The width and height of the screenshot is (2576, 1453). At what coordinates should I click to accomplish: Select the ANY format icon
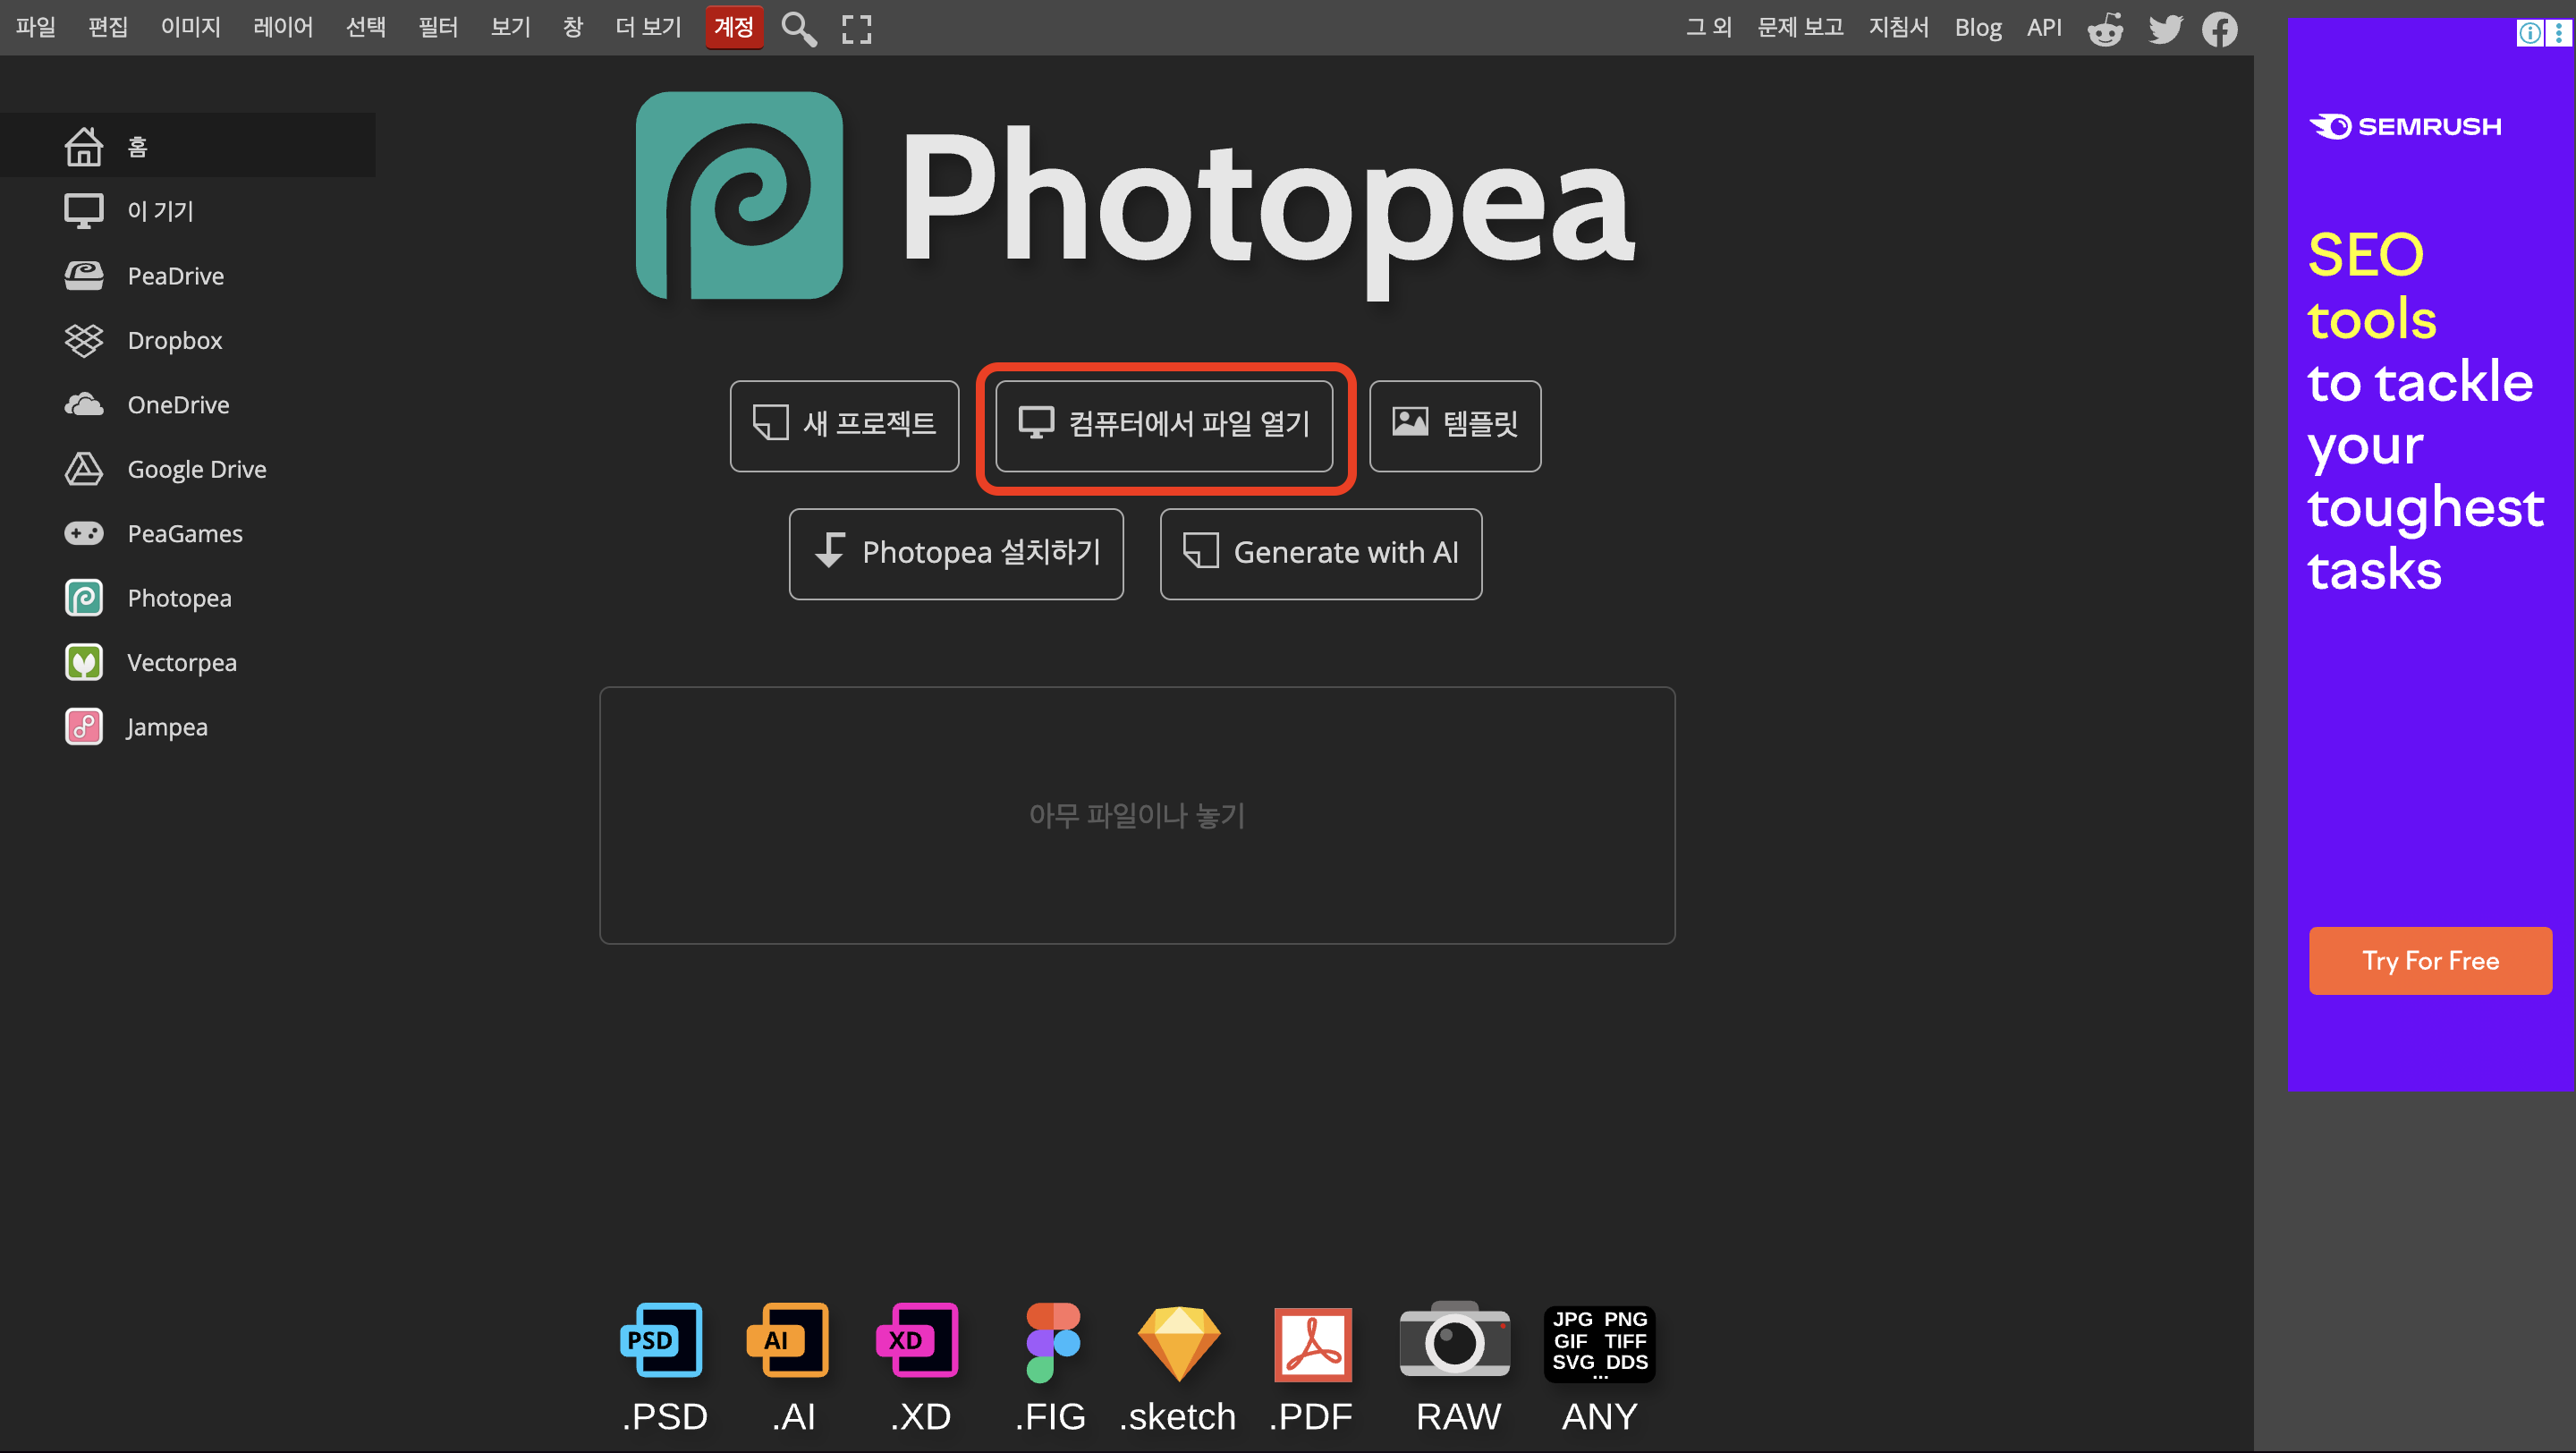1598,1345
